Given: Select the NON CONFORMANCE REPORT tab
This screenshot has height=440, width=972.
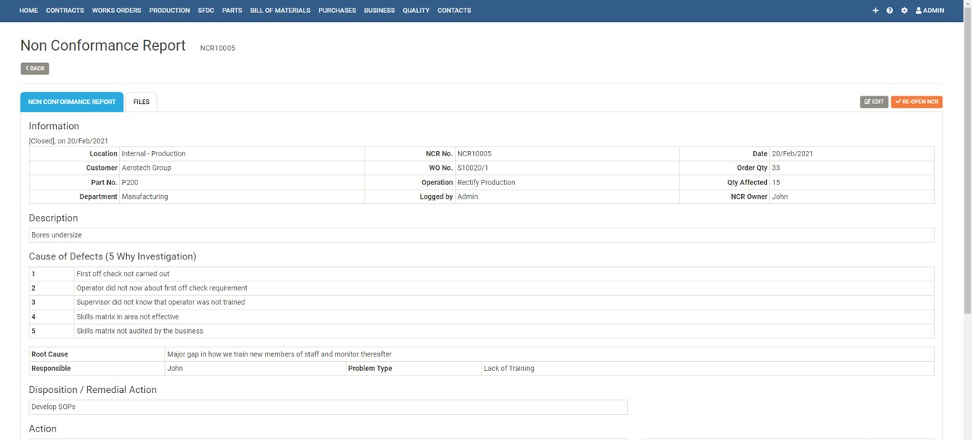Looking at the screenshot, I should point(71,101).
